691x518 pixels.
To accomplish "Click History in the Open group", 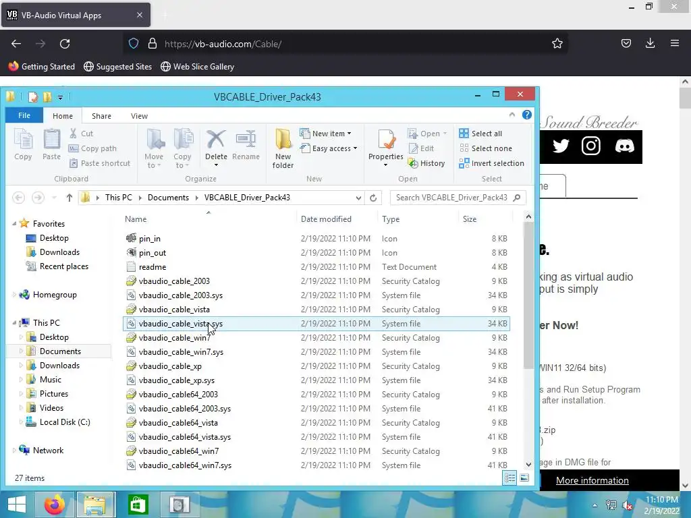I will click(x=426, y=163).
